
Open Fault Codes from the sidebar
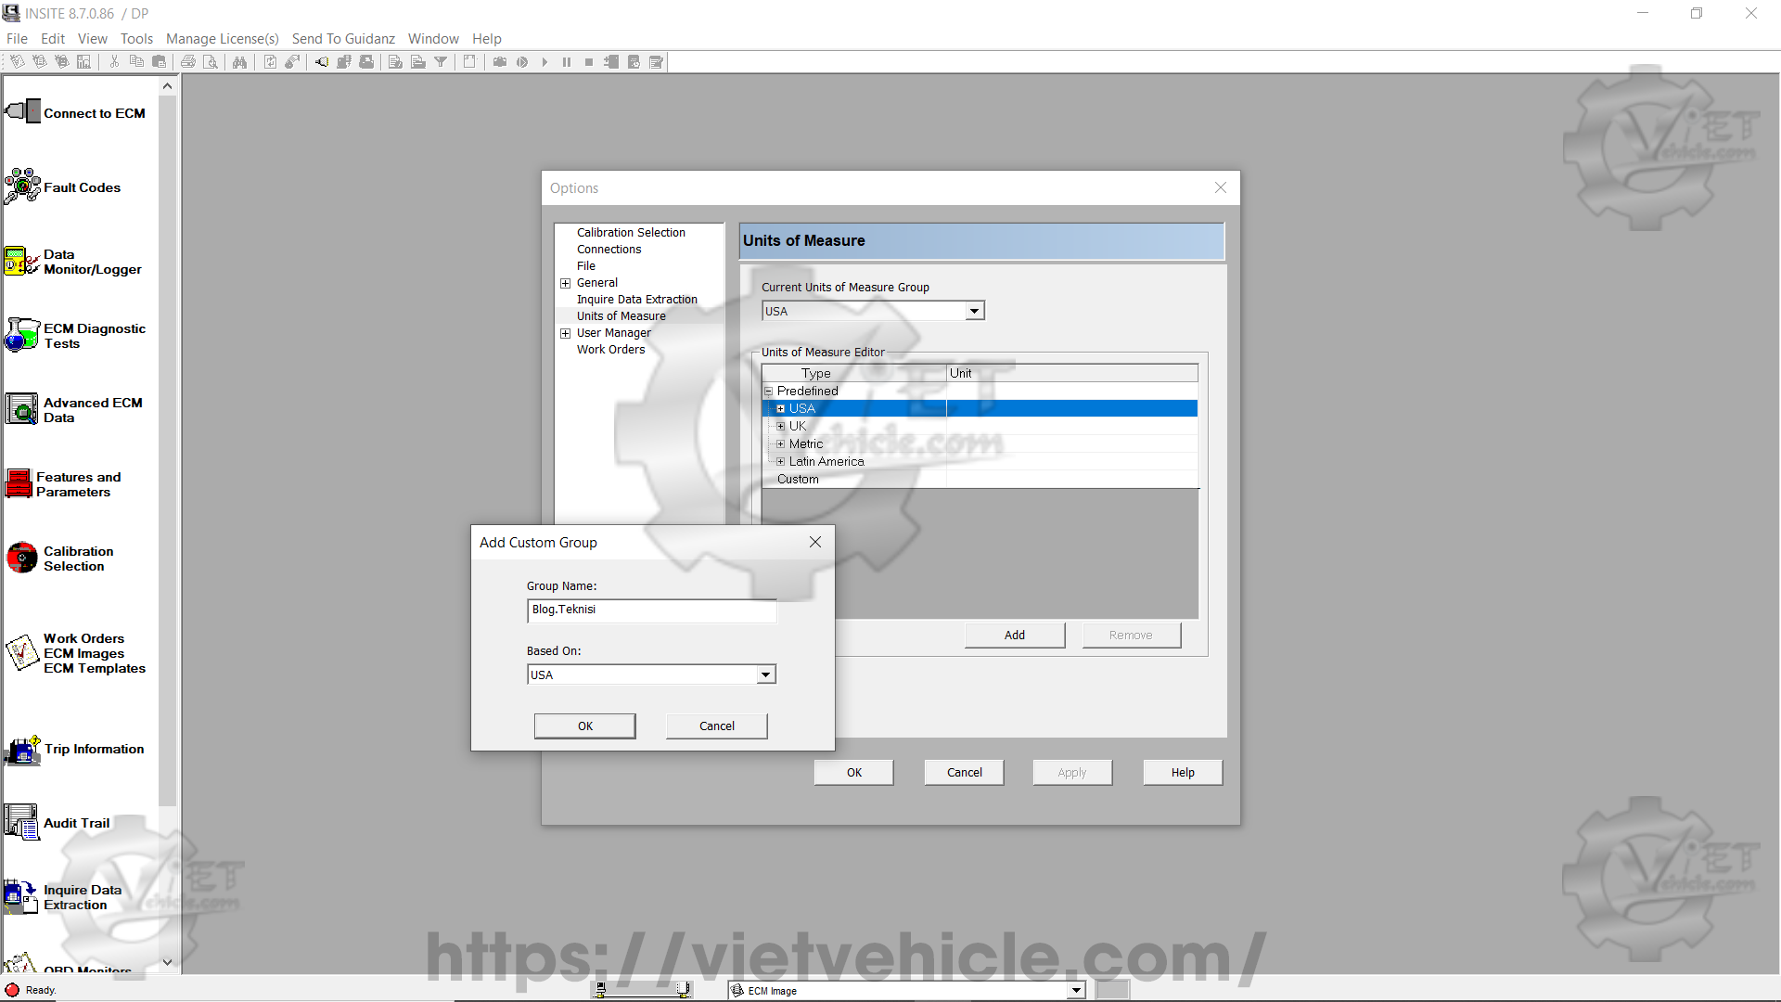pos(22,186)
